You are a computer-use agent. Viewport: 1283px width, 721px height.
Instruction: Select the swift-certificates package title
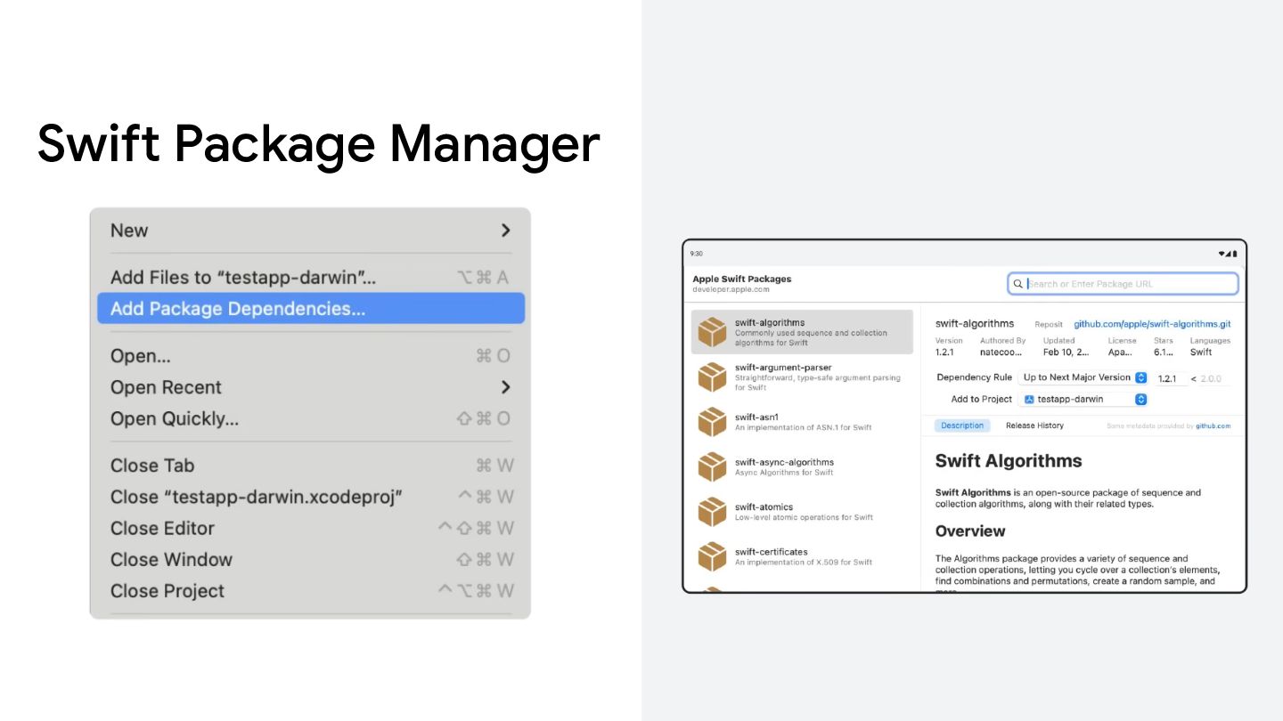772,551
